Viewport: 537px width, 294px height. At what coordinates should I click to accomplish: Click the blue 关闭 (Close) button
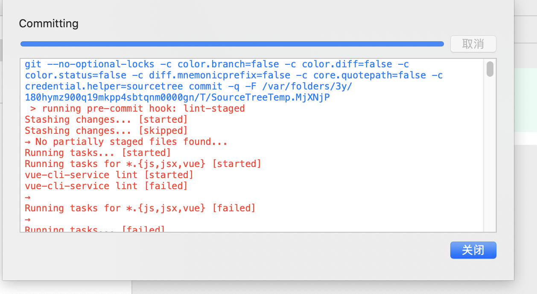(x=473, y=250)
